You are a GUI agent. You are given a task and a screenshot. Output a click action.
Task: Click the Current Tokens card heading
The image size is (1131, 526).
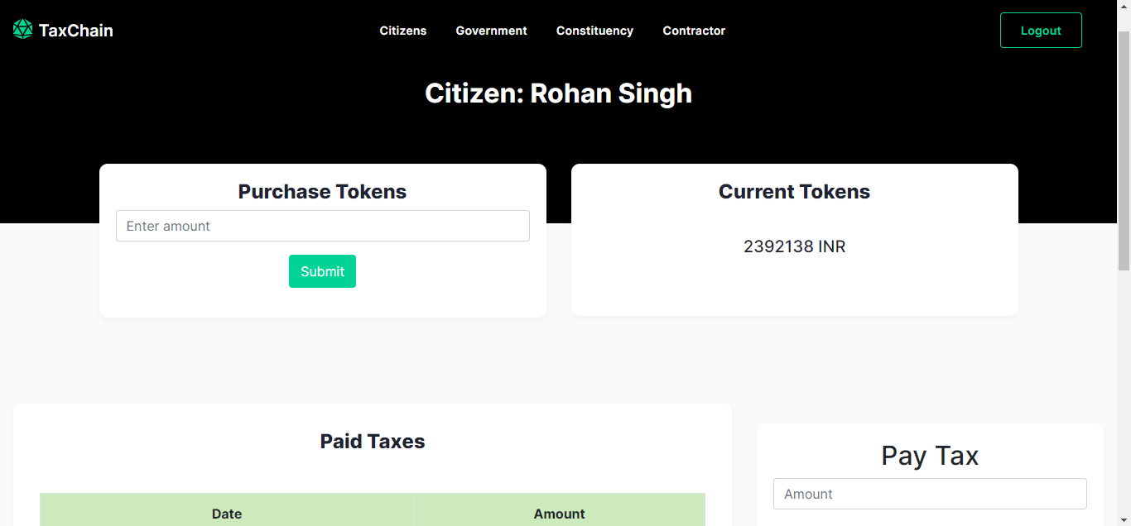[795, 192]
